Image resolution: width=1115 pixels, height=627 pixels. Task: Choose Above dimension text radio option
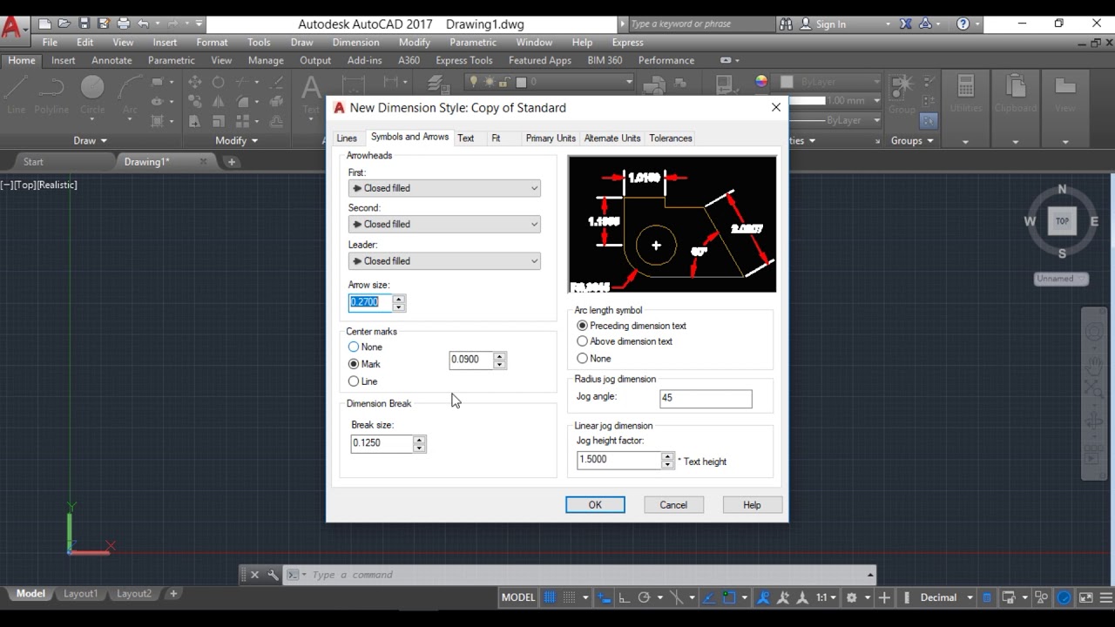[583, 341]
